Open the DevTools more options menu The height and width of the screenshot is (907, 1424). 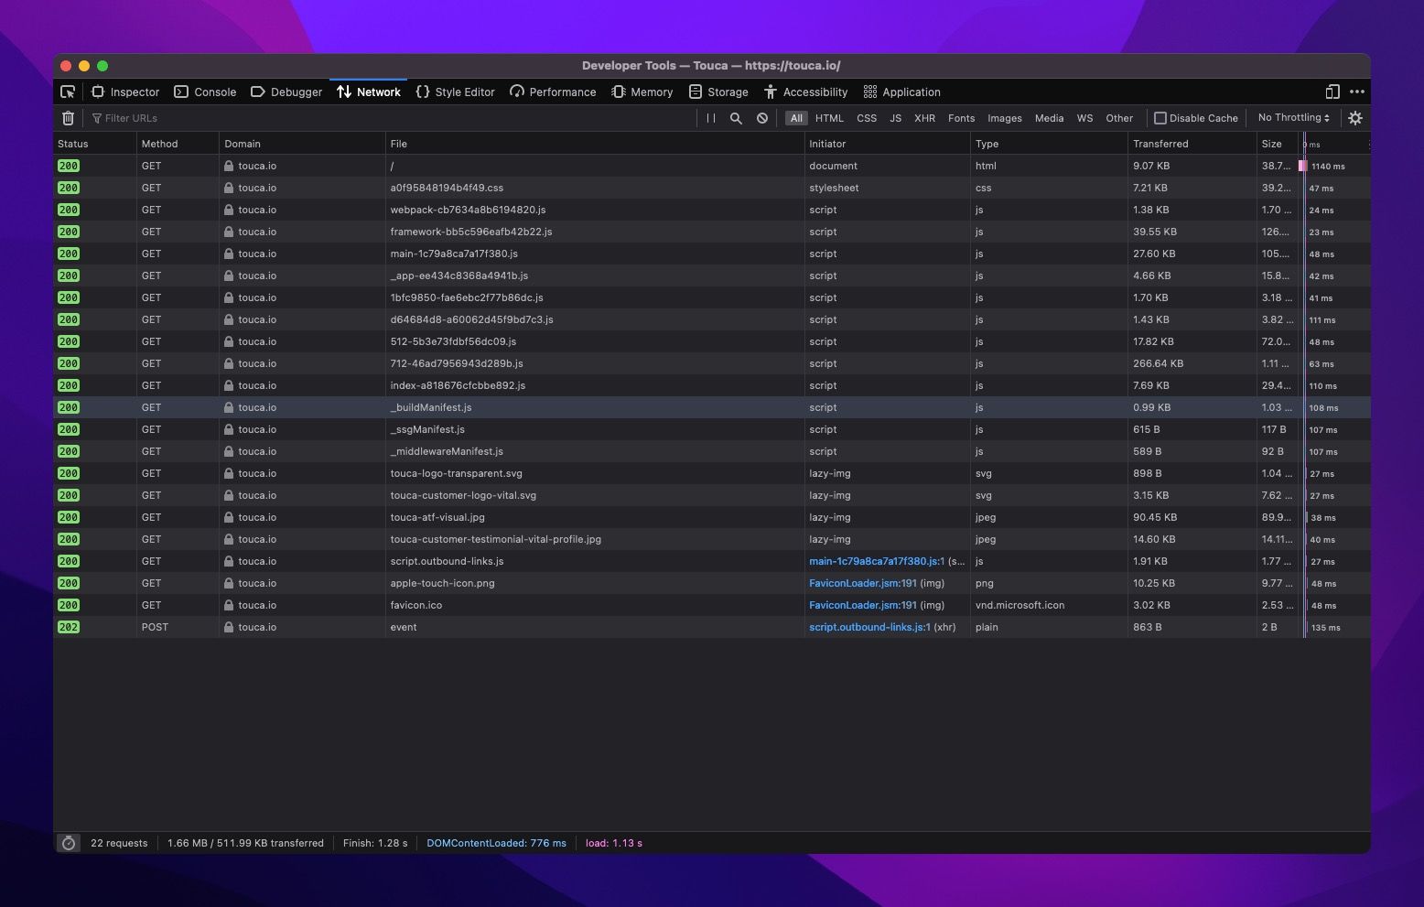1357,92
